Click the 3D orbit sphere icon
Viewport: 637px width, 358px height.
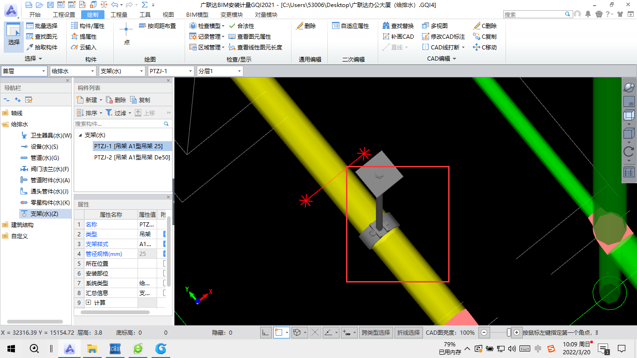point(629,87)
